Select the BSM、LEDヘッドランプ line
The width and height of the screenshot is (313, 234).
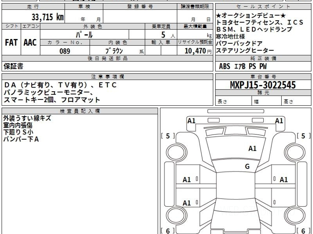click(x=254, y=29)
